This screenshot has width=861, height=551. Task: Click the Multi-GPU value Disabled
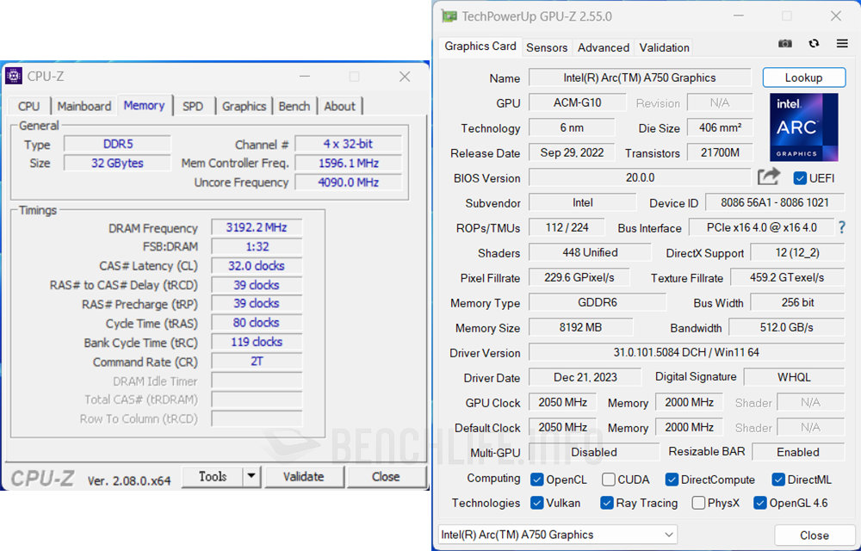coord(593,452)
